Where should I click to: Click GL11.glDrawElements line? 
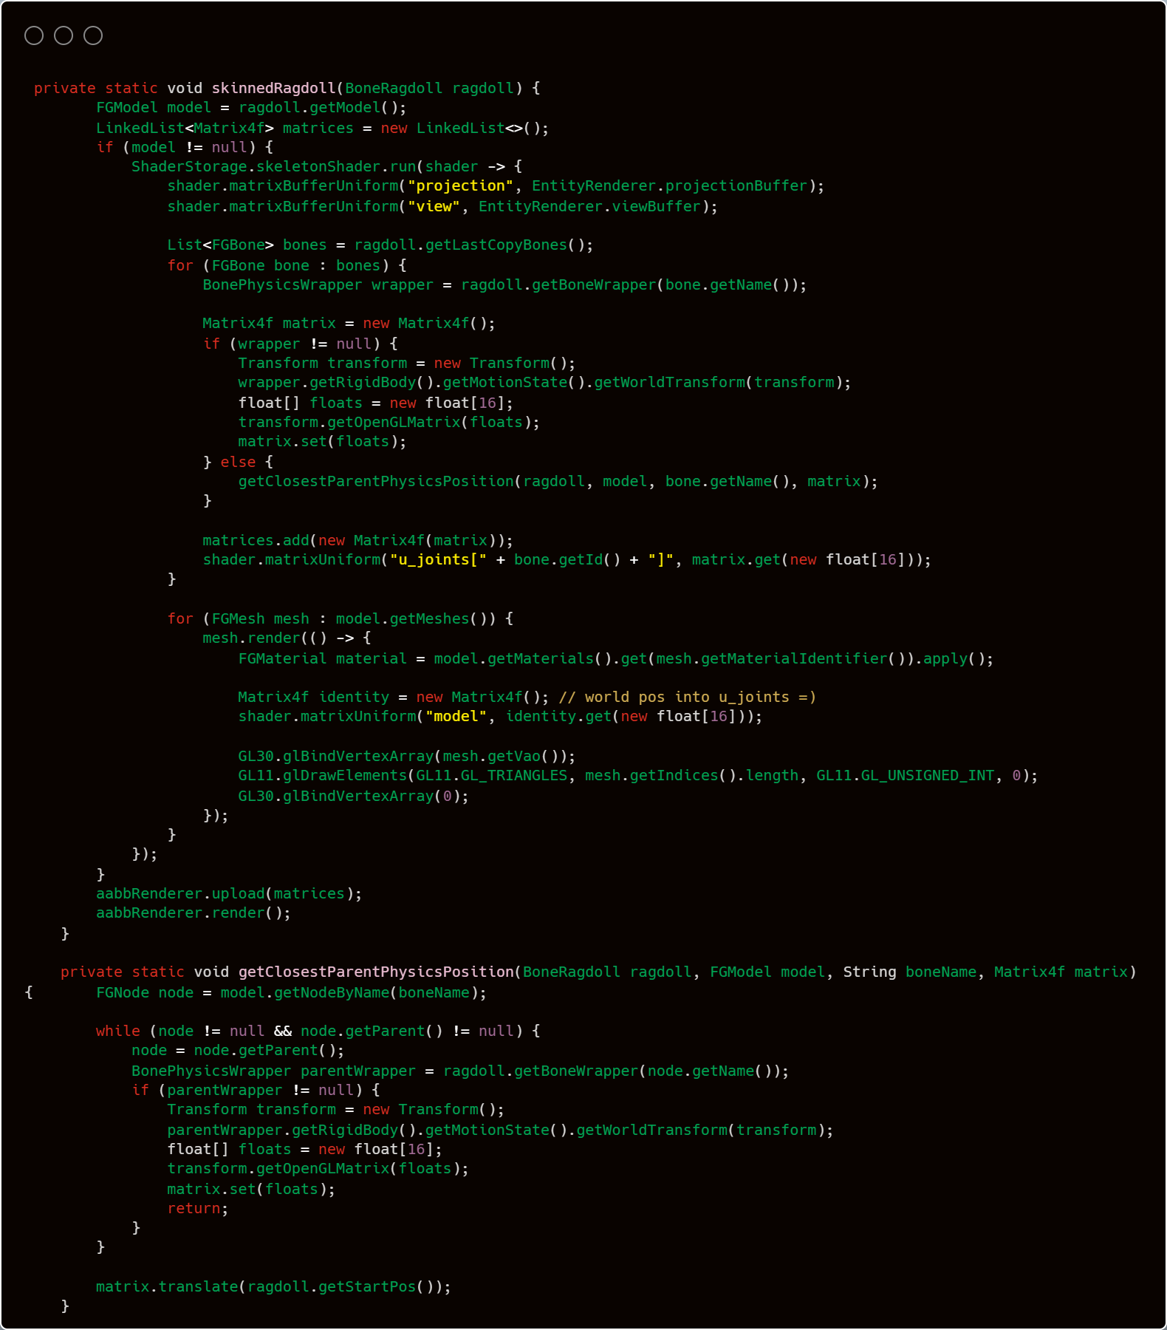[x=638, y=775]
